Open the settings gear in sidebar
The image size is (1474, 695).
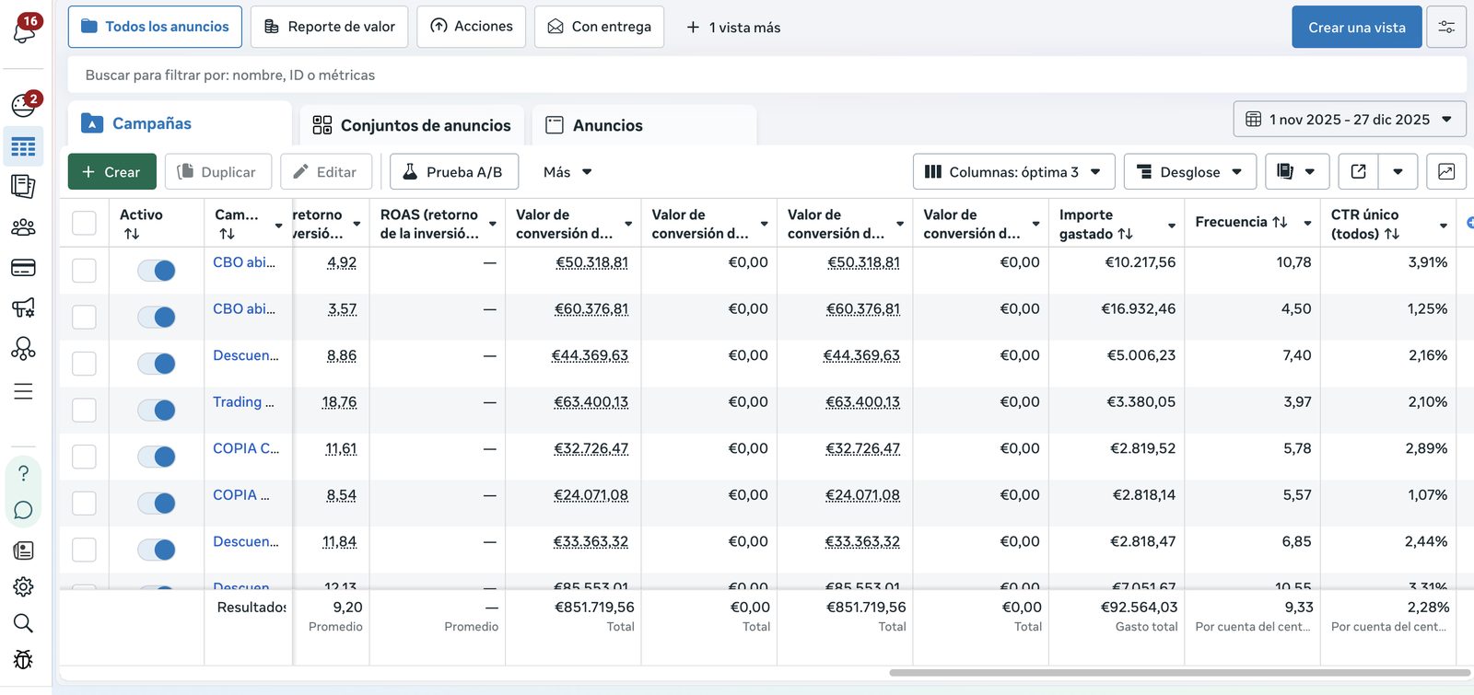tap(23, 586)
